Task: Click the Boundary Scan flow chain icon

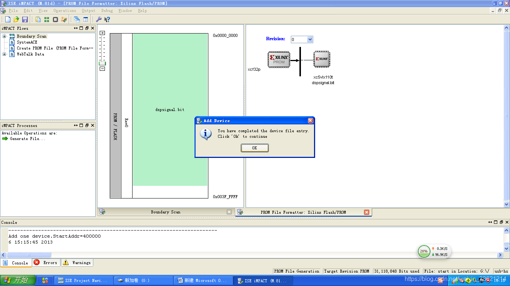Action: click(12, 36)
